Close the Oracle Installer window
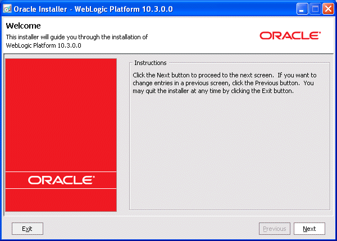The height and width of the screenshot is (241, 337). [x=328, y=9]
